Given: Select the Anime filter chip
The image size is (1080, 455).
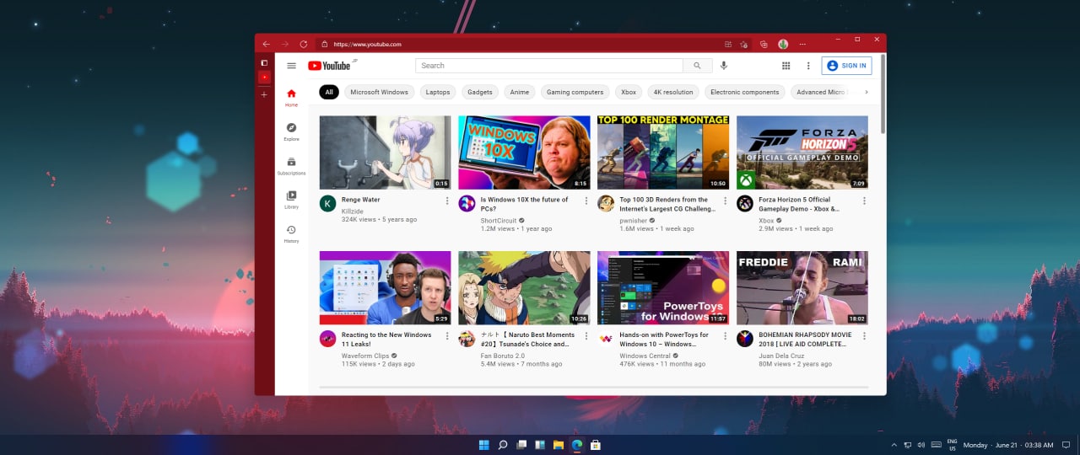Looking at the screenshot, I should [x=520, y=92].
